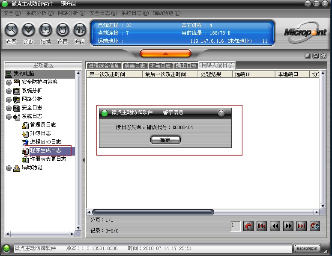Switch to the 进程综合信息 tab

point(104,66)
